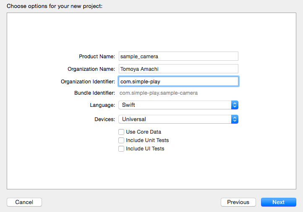
Task: Click the Product Name text field
Action: point(178,56)
